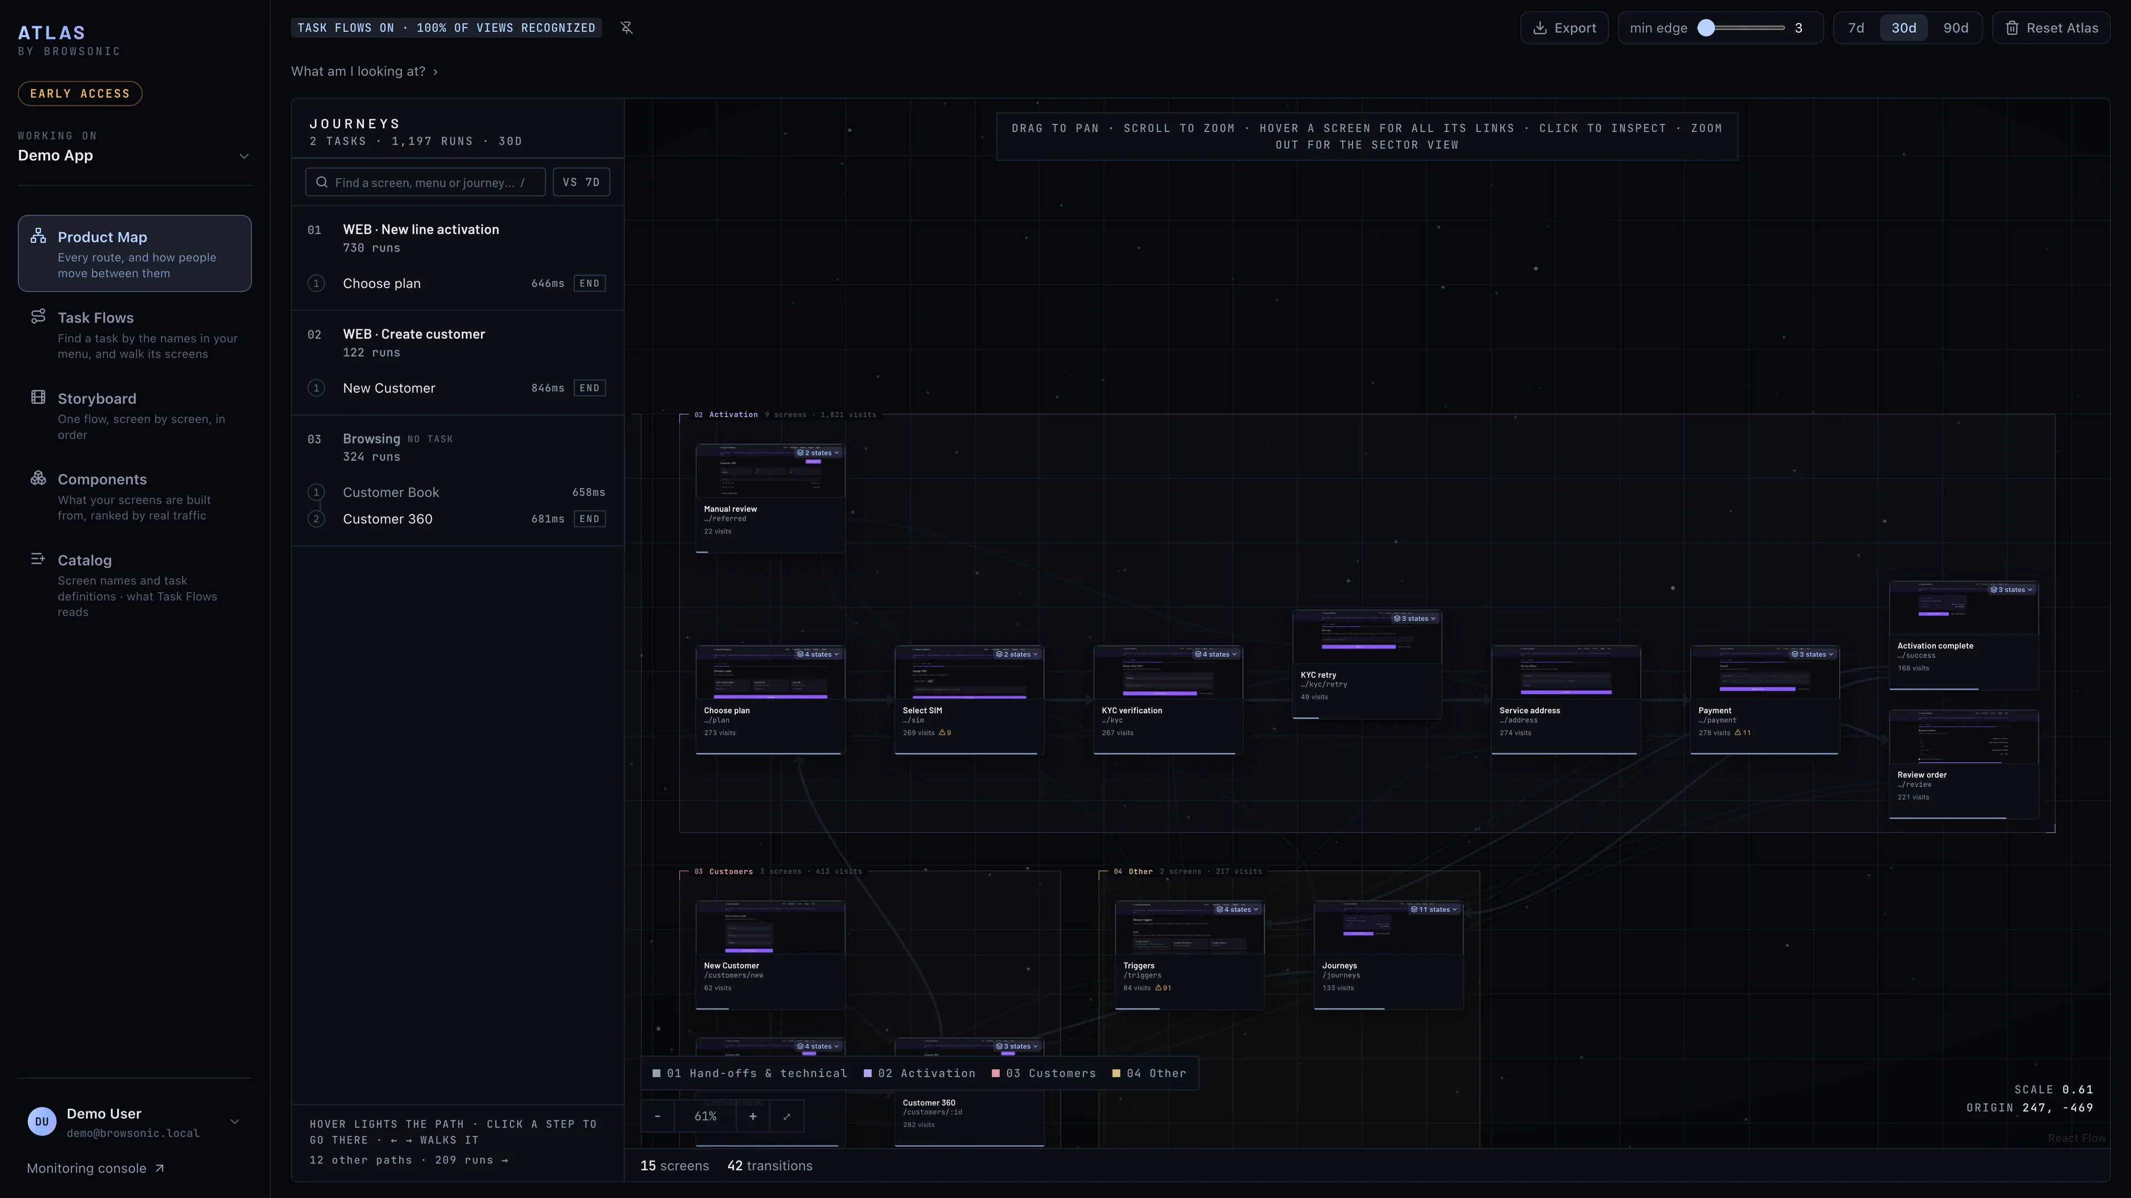Click the DU user avatar
Image resolution: width=2131 pixels, height=1198 pixels.
[42, 1122]
